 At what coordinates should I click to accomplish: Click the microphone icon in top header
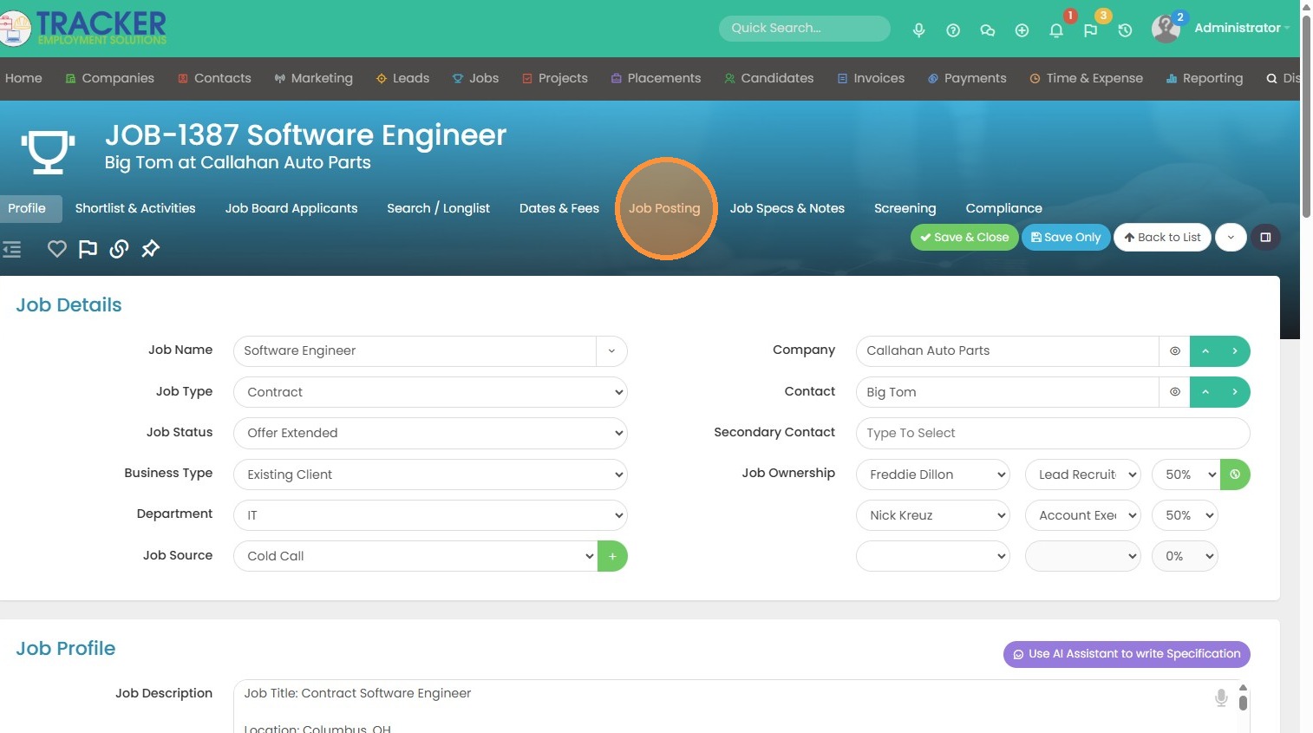coord(918,30)
